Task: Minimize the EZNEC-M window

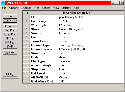Action: click(113, 3)
